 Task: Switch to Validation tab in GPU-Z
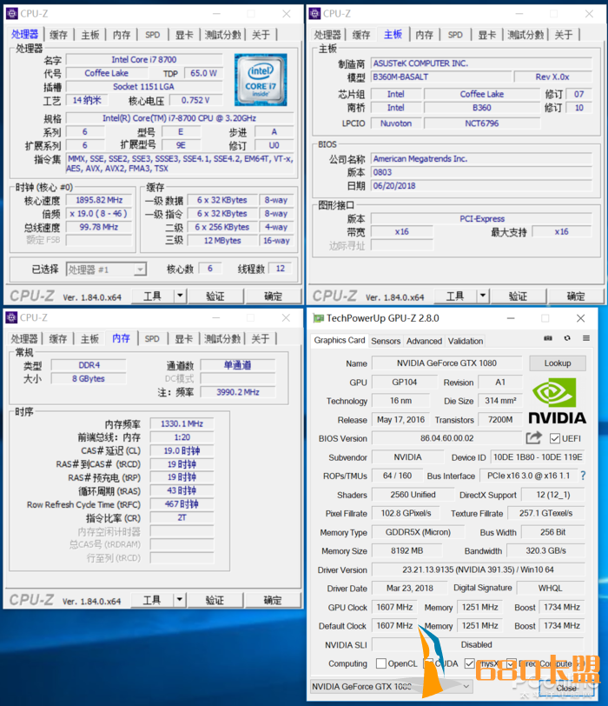[466, 341]
